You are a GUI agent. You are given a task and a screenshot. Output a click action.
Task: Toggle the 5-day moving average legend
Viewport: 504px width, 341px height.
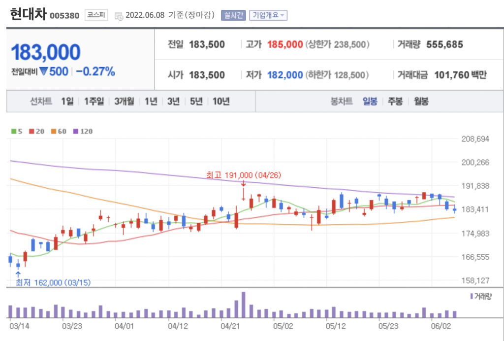(17, 132)
